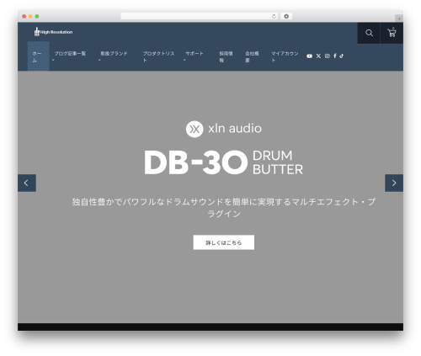Open the 会社概要 menu link
The height and width of the screenshot is (356, 421).
tap(252, 56)
